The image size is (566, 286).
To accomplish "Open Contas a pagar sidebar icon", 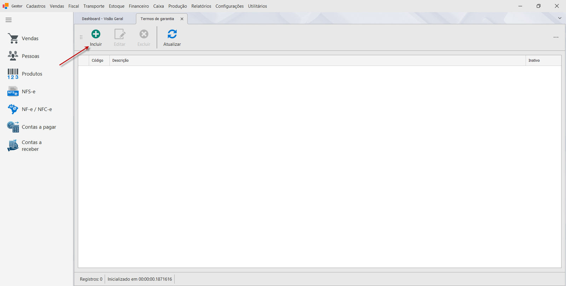I will click(13, 127).
